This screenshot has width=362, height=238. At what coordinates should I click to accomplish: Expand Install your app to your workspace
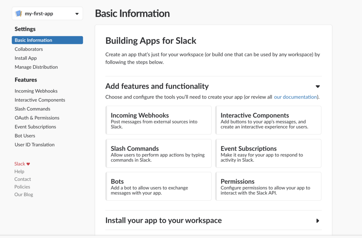pyautogui.click(x=318, y=221)
